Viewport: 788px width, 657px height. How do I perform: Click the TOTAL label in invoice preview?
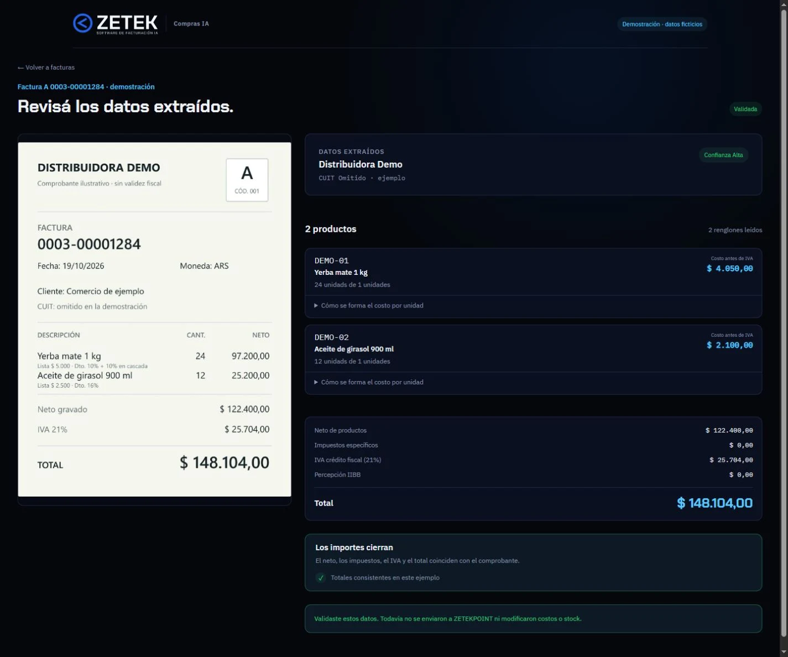tap(50, 466)
